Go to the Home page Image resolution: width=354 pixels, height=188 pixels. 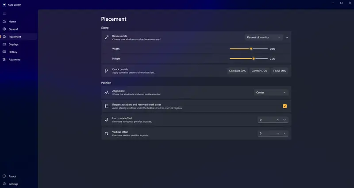[x=19, y=22]
